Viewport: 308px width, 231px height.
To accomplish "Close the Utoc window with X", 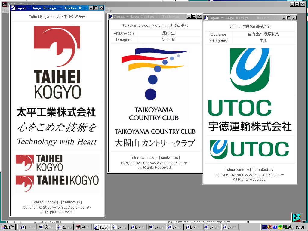I will point(294,18).
